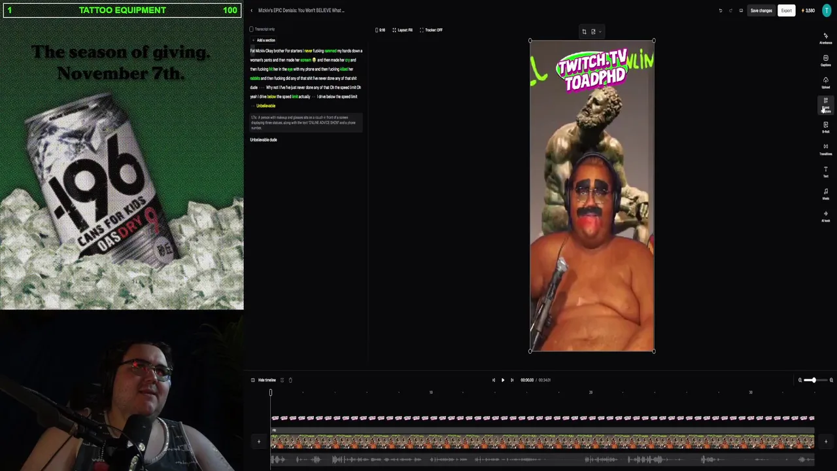Click the 20-second mark on timeline ruler
The width and height of the screenshot is (837, 471).
pyautogui.click(x=590, y=392)
